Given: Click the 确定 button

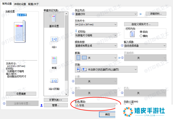Looking at the screenshot, I should [x=108, y=114].
